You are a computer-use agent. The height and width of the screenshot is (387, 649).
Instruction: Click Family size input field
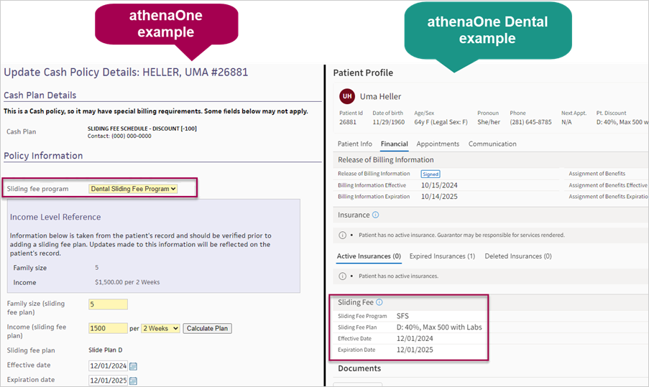click(x=108, y=304)
